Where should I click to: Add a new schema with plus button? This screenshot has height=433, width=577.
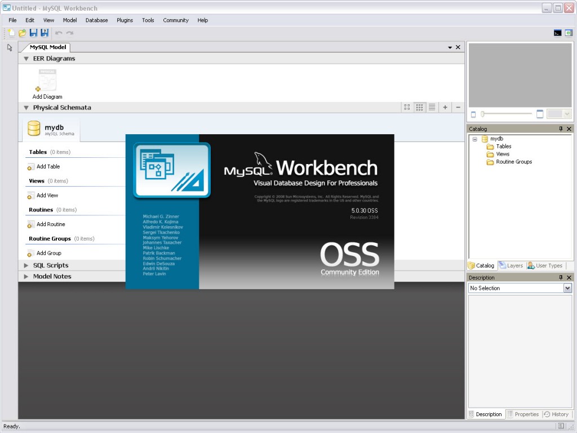445,107
